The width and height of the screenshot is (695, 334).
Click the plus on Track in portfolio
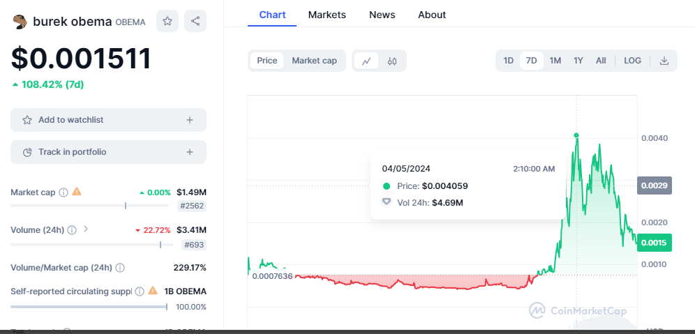click(190, 153)
